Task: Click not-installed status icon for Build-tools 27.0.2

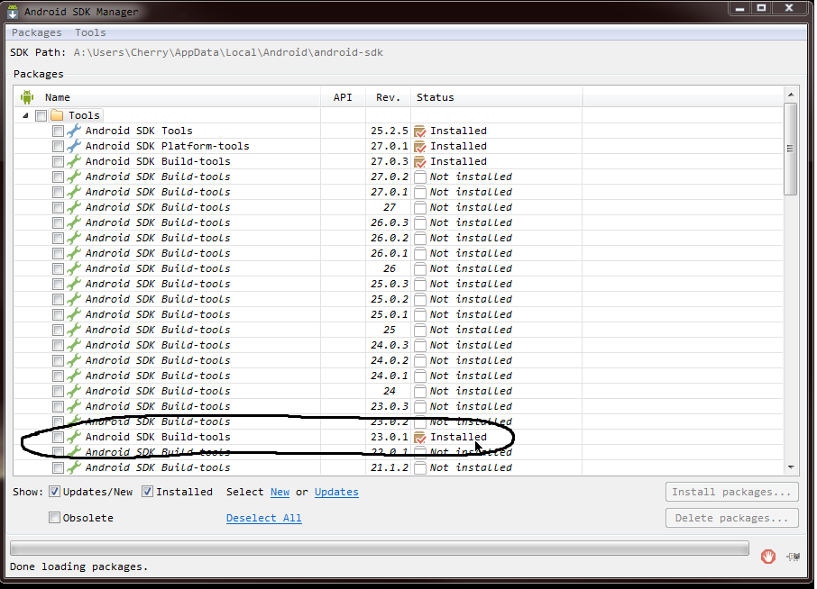Action: coord(420,177)
